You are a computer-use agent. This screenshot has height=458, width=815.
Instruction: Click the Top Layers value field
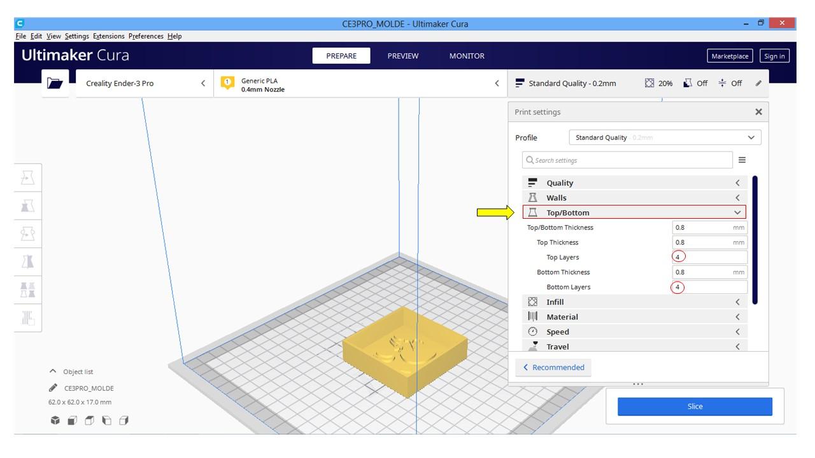pos(709,257)
